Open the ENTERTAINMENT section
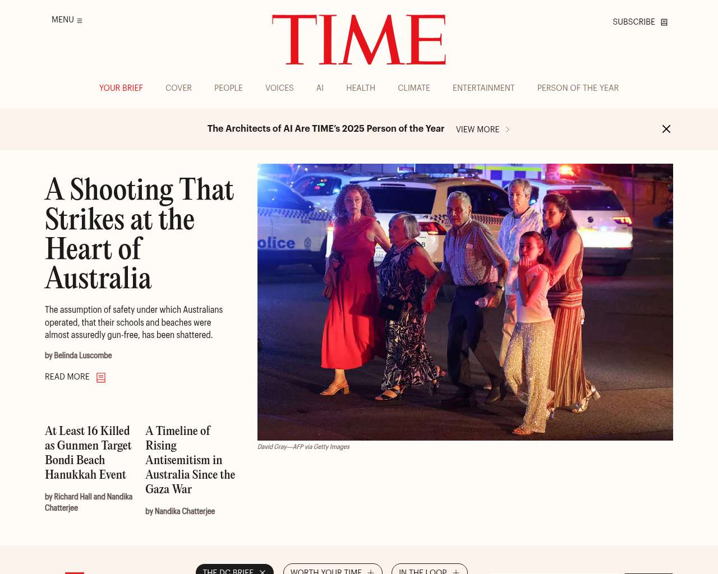 (x=484, y=88)
